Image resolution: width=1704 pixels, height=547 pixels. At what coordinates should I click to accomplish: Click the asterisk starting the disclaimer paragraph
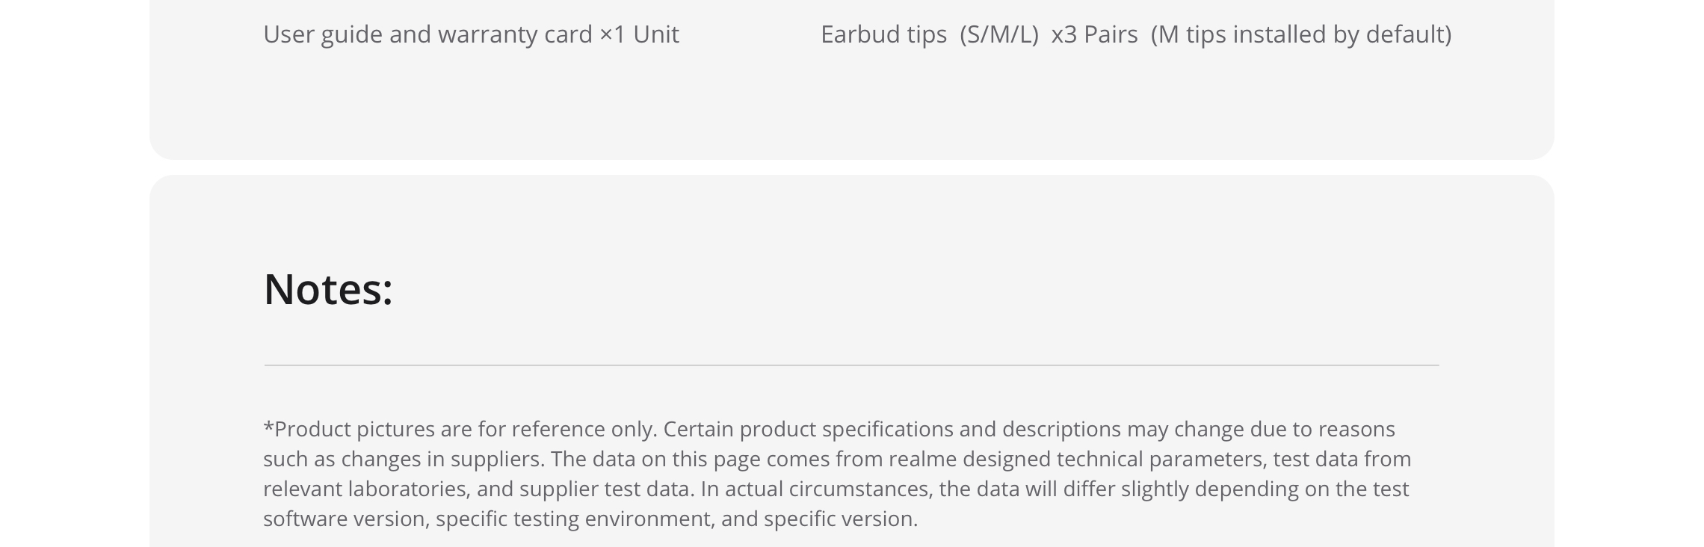pyautogui.click(x=268, y=426)
